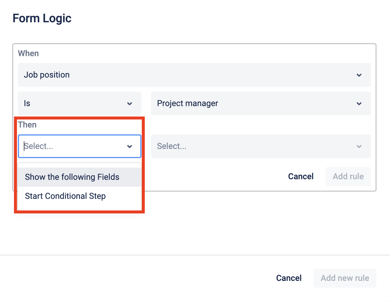Click the Add rule button
Viewport: 390px width, 302px height.
pos(348,177)
